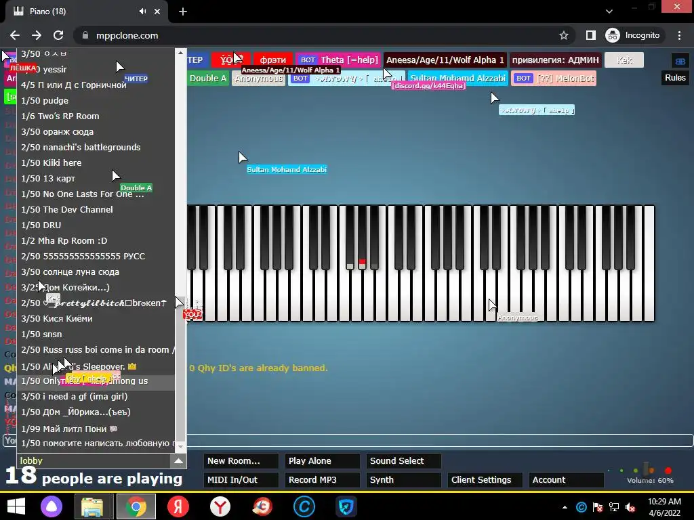The image size is (694, 520).
Task: View site security lock information
Action: point(85,35)
